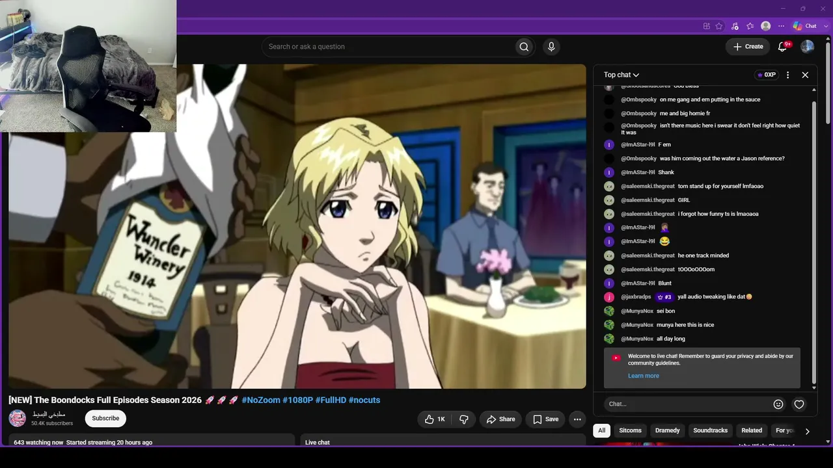Open YouTube notifications bell
This screenshot has width=833, height=468.
(x=784, y=47)
